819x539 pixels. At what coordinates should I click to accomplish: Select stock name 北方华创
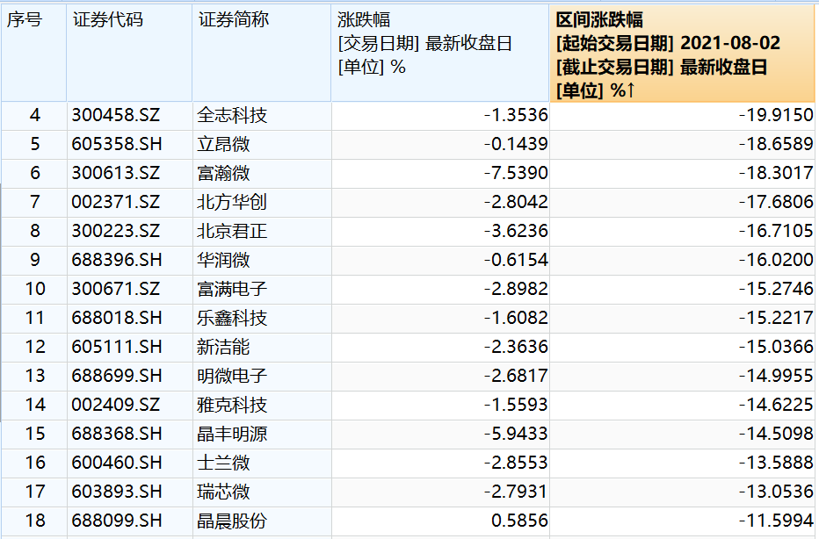coord(232,202)
